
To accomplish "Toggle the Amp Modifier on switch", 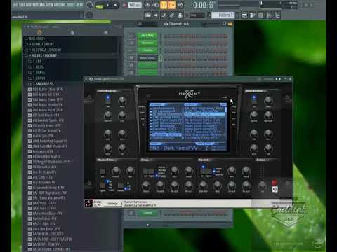I will (254, 98).
